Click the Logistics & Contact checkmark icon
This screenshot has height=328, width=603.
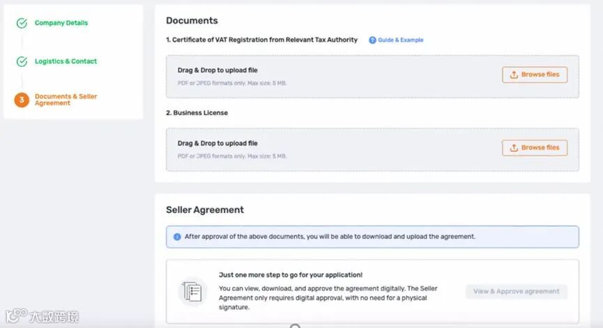pos(22,61)
